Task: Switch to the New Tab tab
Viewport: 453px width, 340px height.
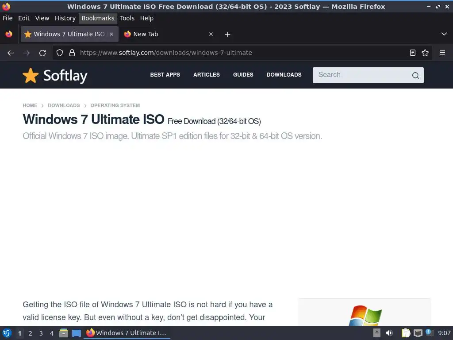Action: pyautogui.click(x=169, y=34)
